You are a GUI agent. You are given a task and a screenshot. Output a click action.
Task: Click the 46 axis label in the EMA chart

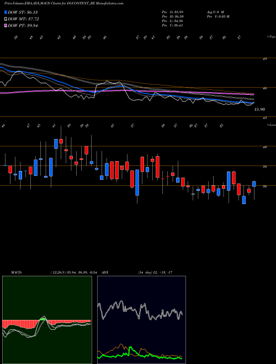click(265, 88)
